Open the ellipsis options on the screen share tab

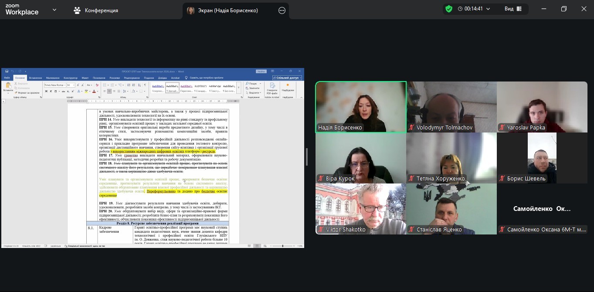point(282,10)
